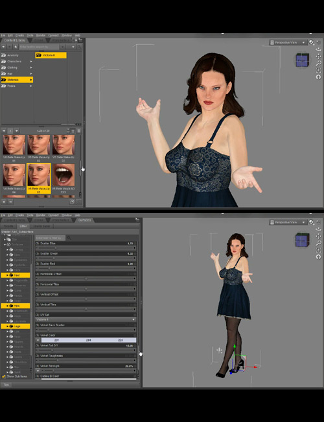Click the Scatter Blue slider
Screen dimensions: 324x422
click(x=86, y=248)
